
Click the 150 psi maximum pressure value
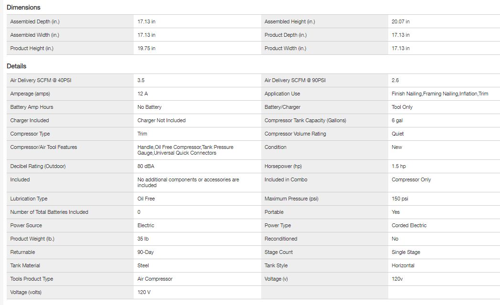tap(400, 199)
